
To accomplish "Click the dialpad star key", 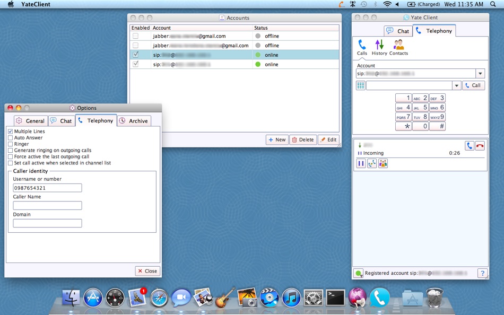I will [x=403, y=126].
